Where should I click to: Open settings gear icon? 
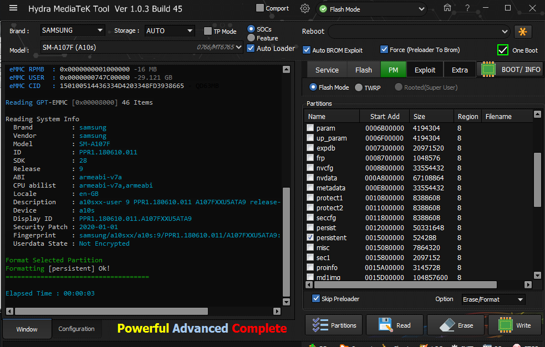pyautogui.click(x=305, y=9)
